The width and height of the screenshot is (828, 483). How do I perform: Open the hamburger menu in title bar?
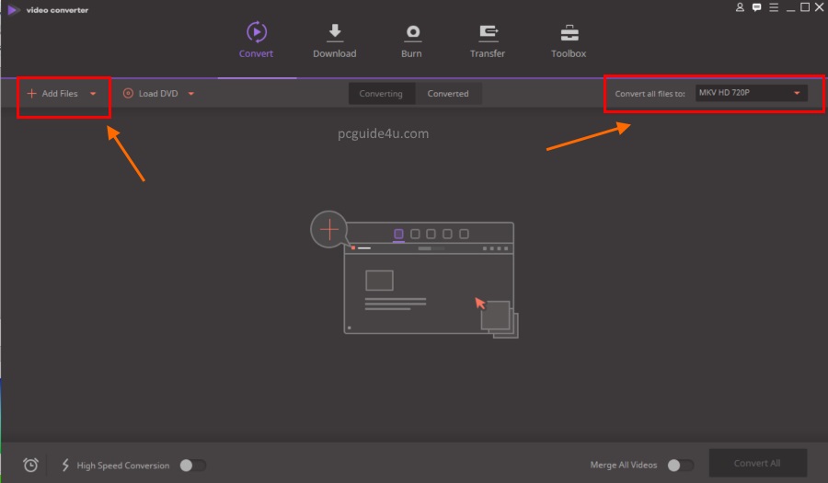coord(773,7)
